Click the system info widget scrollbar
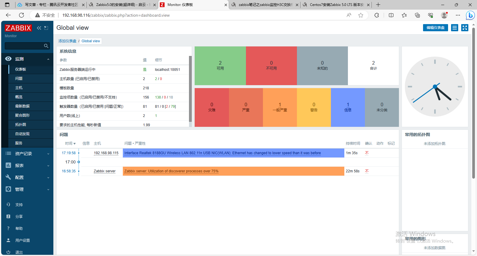 [x=190, y=89]
